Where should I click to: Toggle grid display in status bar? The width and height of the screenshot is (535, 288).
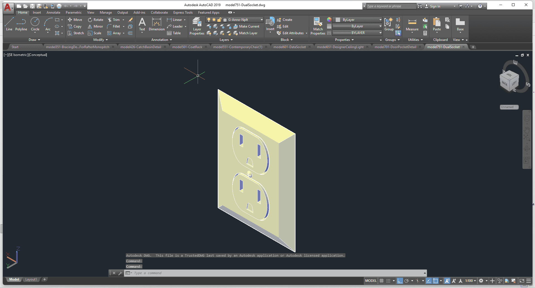[x=382, y=281]
